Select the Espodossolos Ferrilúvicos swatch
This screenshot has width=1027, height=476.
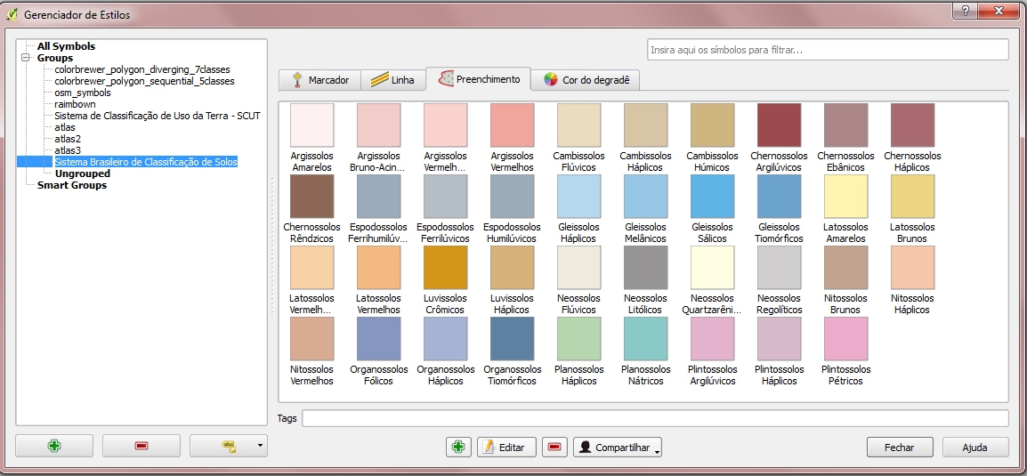pyautogui.click(x=445, y=197)
